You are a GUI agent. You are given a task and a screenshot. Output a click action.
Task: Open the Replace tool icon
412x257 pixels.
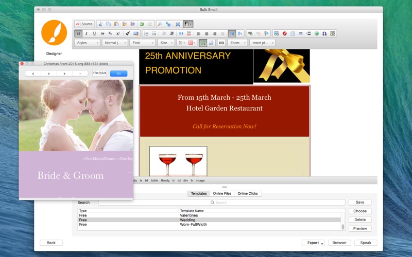(x=168, y=24)
